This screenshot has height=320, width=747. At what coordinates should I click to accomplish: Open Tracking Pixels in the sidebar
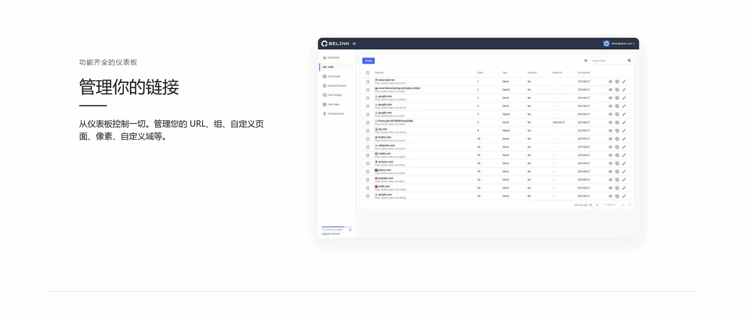click(333, 114)
